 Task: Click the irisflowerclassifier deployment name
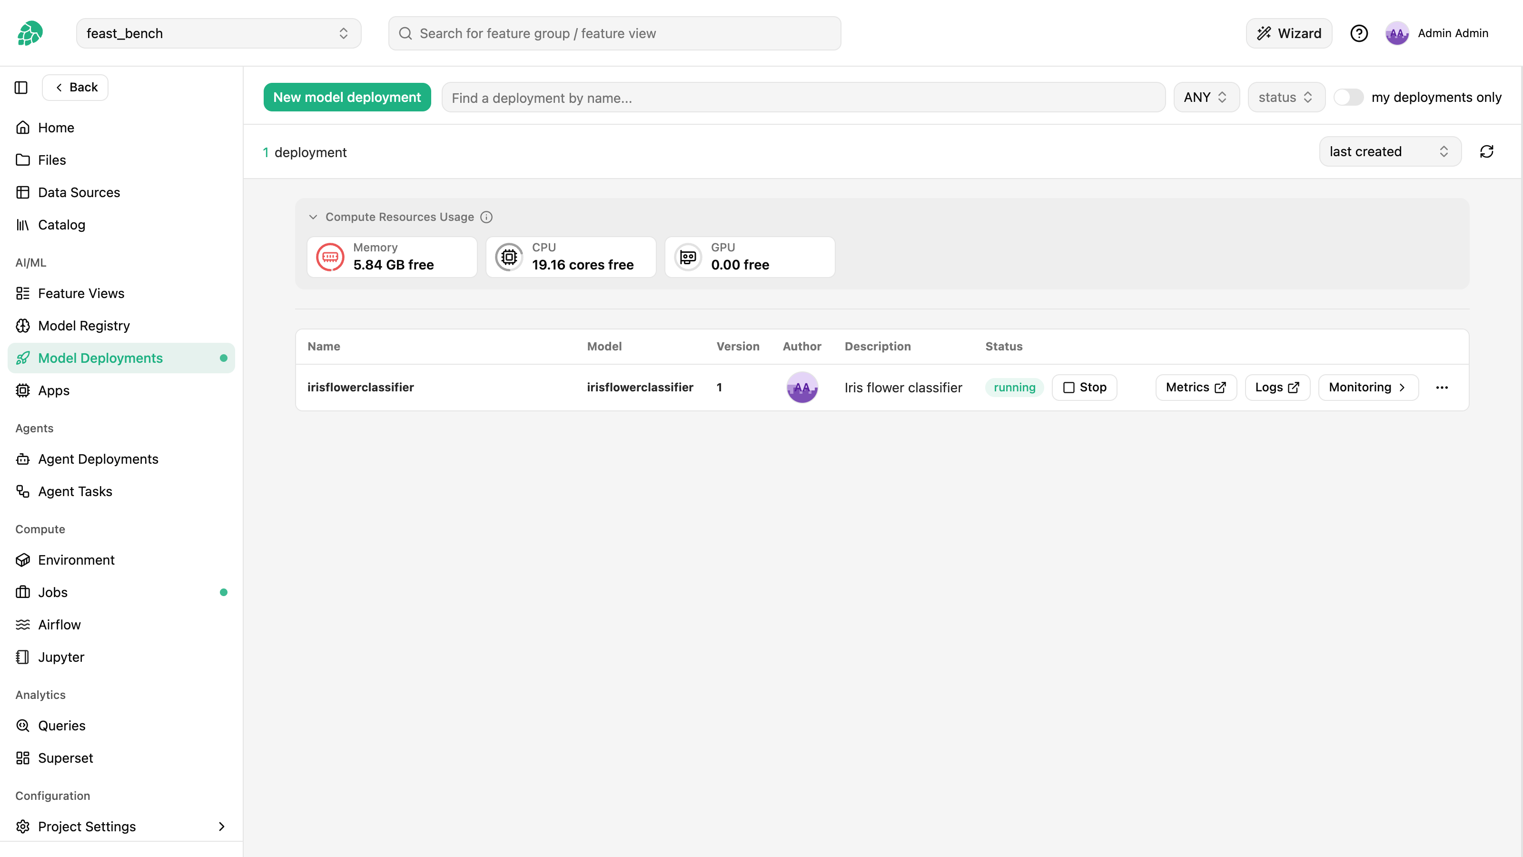[x=361, y=388]
